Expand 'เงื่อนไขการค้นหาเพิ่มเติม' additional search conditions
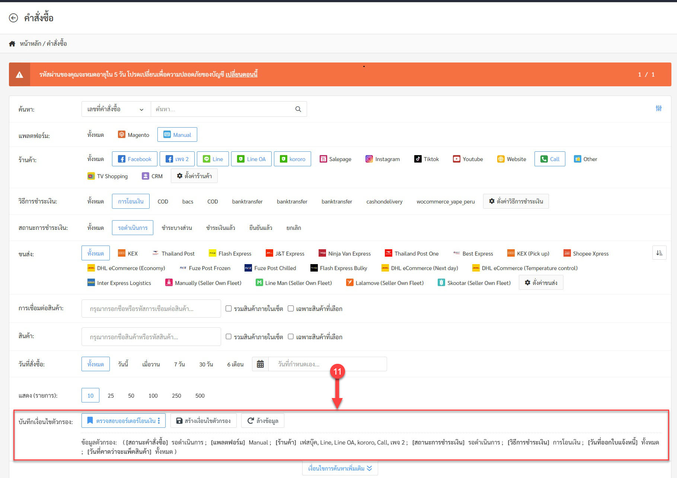This screenshot has height=478, width=677. 340,468
